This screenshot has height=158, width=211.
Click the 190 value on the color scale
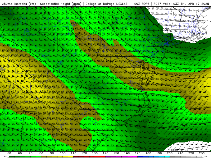(159, 153)
